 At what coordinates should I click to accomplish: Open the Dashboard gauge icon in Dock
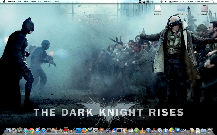point(49,130)
